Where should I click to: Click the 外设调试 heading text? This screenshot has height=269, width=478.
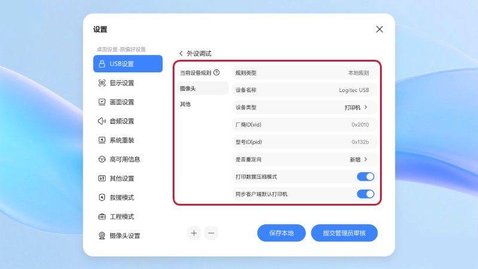coord(199,54)
